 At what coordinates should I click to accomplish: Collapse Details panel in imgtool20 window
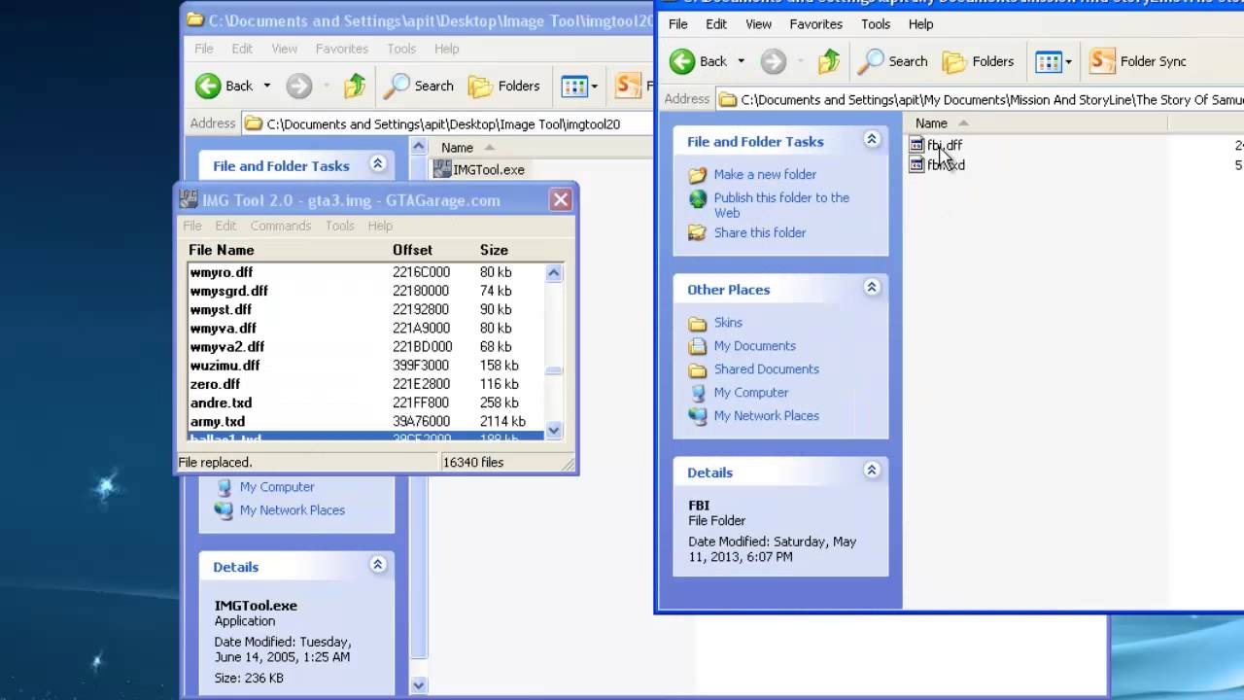[378, 565]
